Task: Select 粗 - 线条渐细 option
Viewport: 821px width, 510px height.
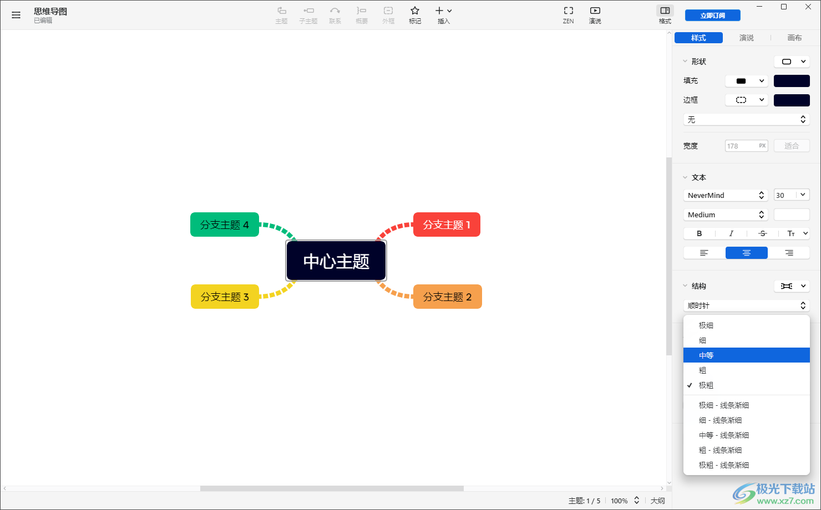Action: point(747,450)
